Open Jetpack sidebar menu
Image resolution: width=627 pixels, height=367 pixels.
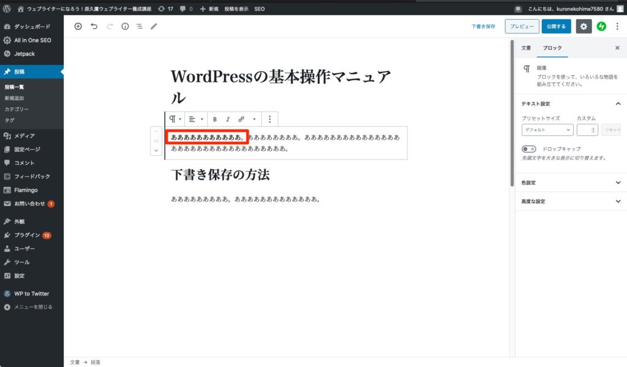32,53
